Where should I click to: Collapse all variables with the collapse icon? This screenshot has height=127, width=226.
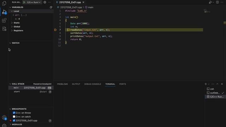(51, 7)
